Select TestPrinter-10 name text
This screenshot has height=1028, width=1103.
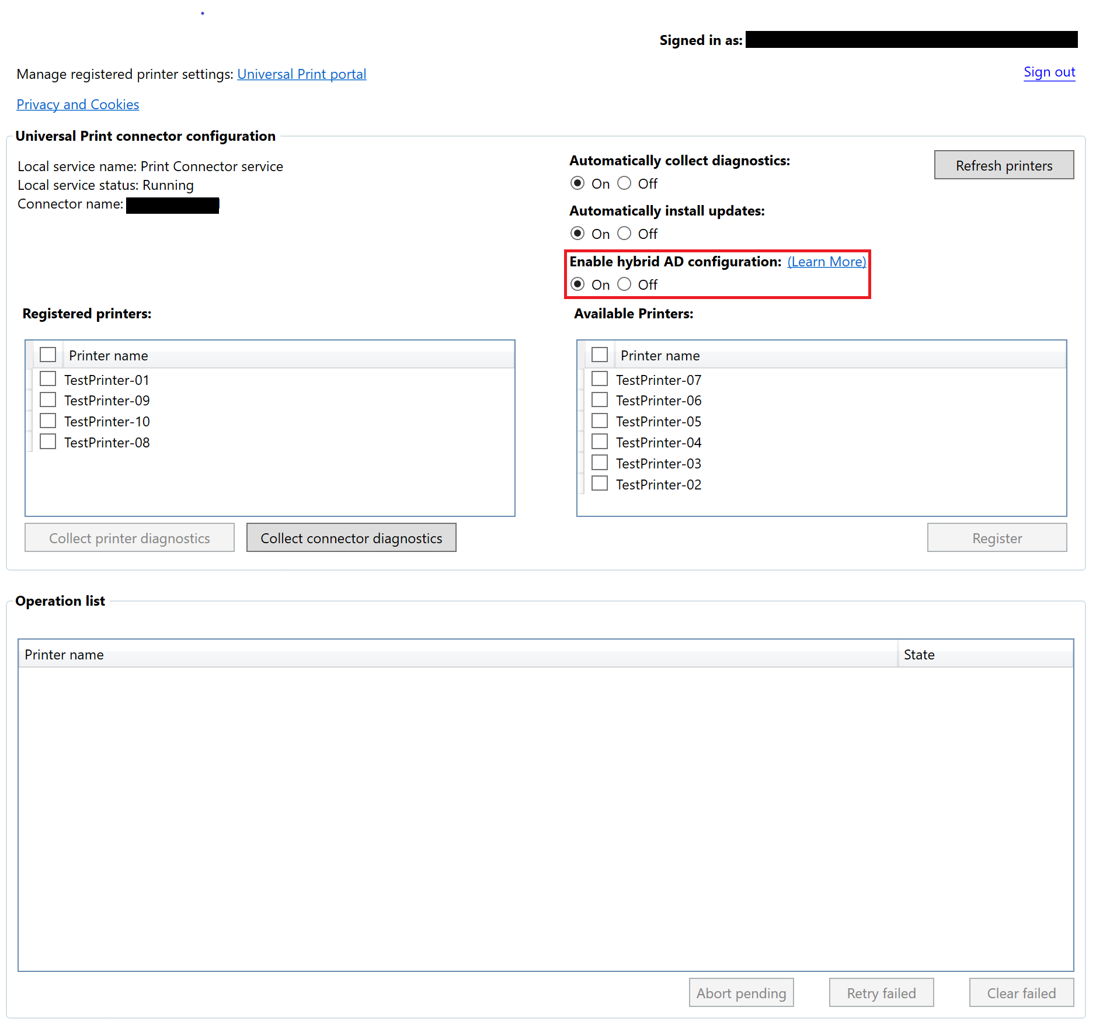click(107, 422)
